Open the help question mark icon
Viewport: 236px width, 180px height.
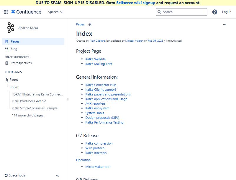(x=214, y=12)
